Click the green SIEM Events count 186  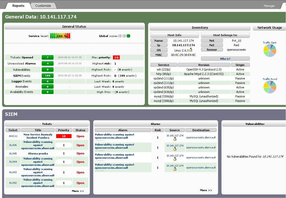click(x=47, y=76)
